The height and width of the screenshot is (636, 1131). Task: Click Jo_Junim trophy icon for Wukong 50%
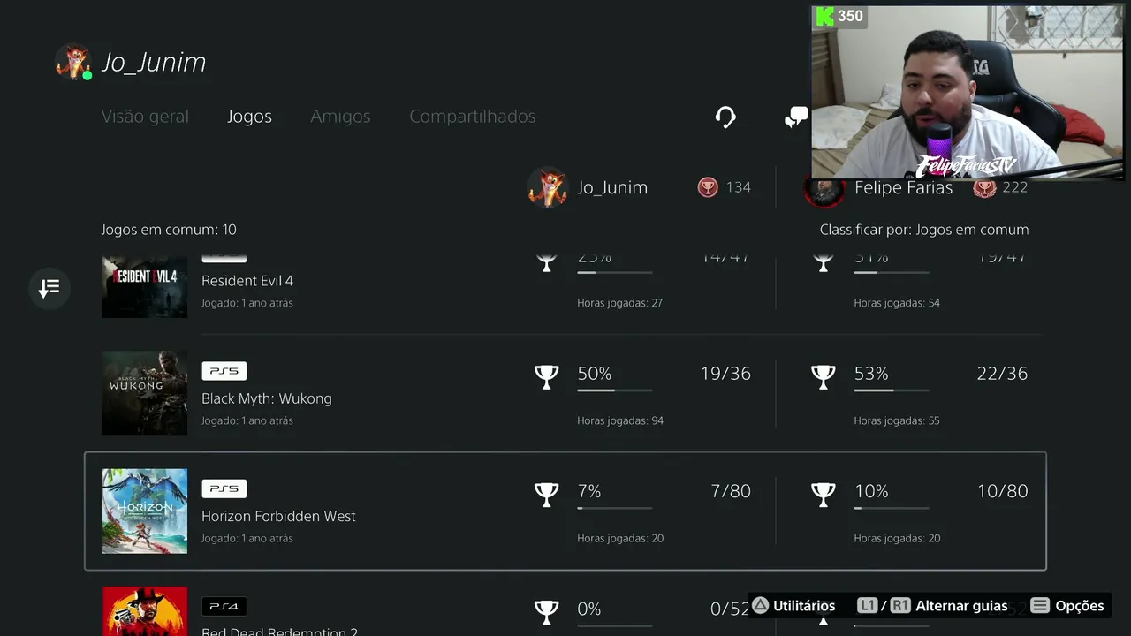(x=547, y=376)
